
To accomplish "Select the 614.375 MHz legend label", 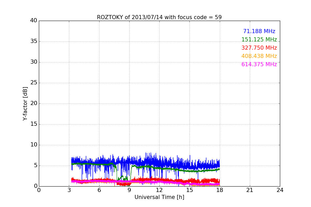I will click(259, 64).
